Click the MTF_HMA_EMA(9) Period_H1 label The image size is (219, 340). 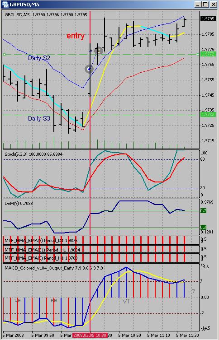[x=41, y=258]
